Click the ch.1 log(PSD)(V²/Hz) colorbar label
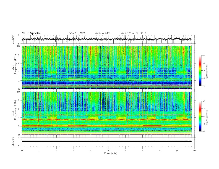The image size is (219, 169). click(x=207, y=72)
